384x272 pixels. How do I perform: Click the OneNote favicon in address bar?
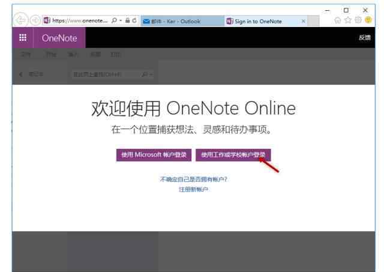coord(47,20)
